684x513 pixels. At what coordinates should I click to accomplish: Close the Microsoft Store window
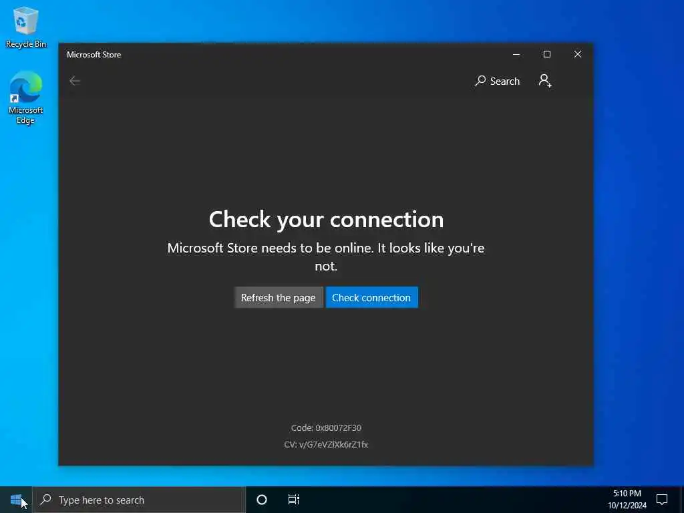[x=578, y=54]
